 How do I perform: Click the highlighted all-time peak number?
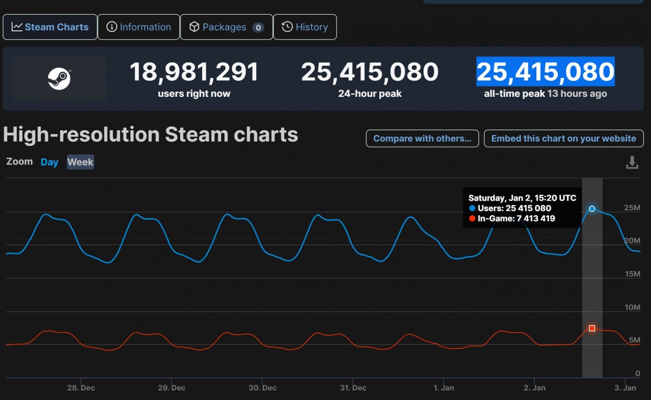click(545, 72)
